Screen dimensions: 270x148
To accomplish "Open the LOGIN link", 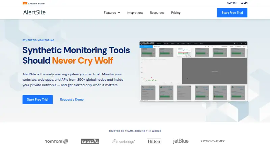I will coord(244,3).
